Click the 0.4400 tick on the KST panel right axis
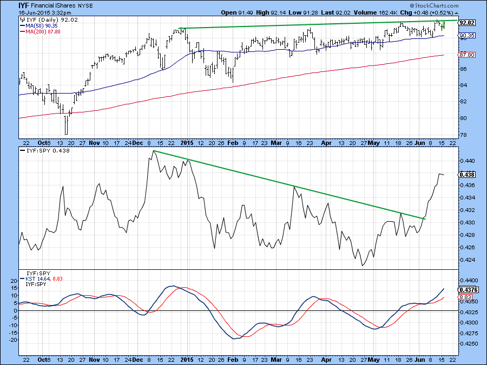This screenshot has width=487, height=365. point(469,280)
